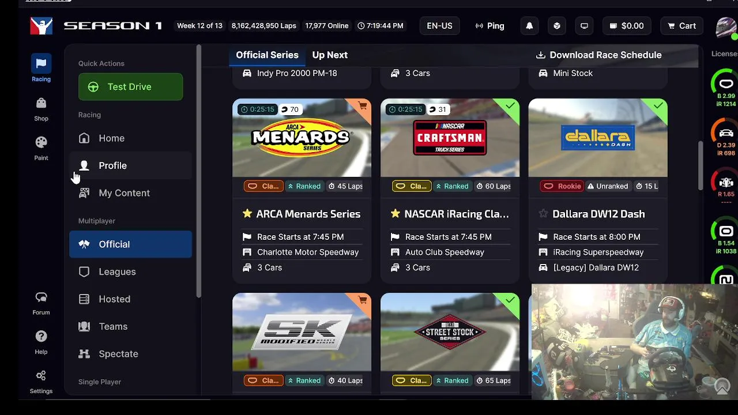
Task: Click Week 12 of 13 status text
Action: [199, 26]
